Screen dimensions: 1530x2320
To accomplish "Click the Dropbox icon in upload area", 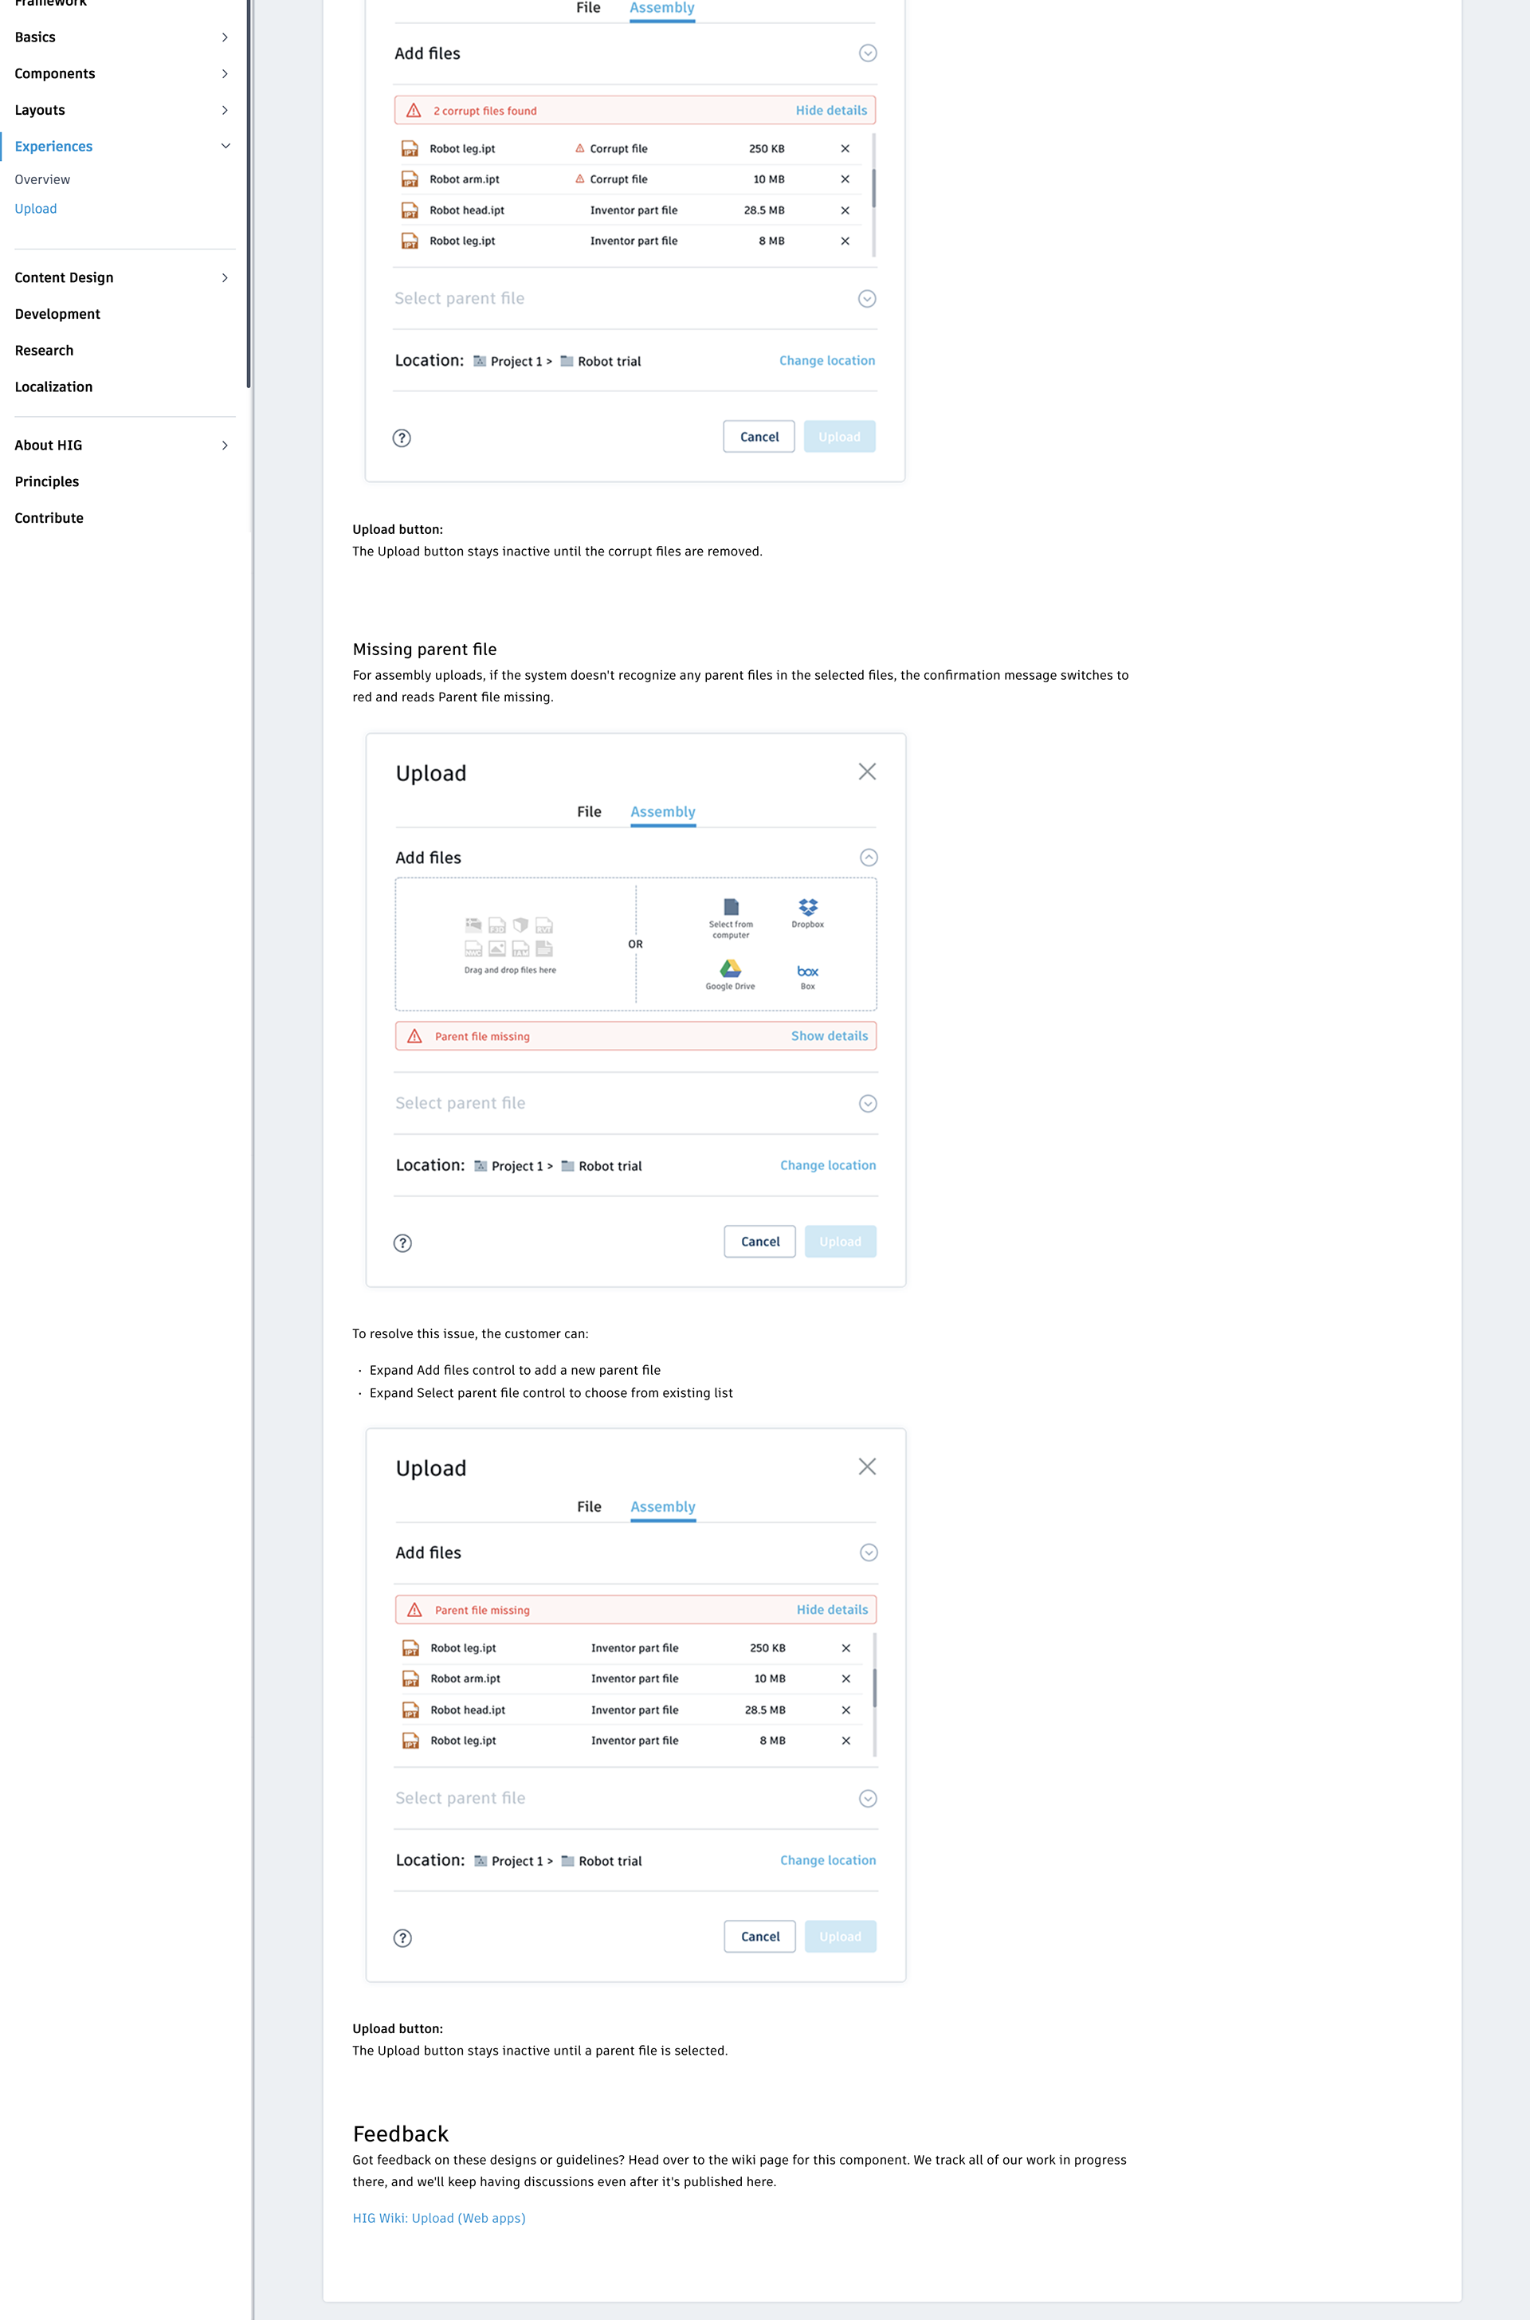I will 807,907.
